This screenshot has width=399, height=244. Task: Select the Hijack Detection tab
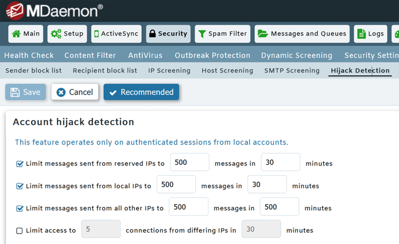point(360,71)
